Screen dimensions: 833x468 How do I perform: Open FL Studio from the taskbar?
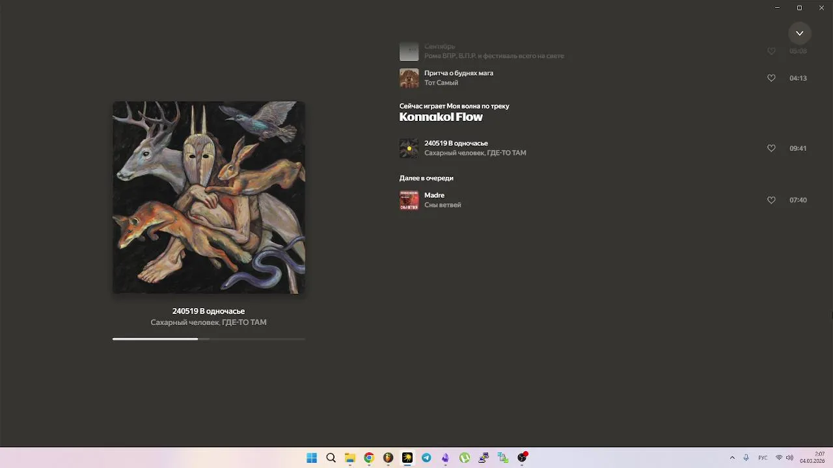tap(388, 458)
